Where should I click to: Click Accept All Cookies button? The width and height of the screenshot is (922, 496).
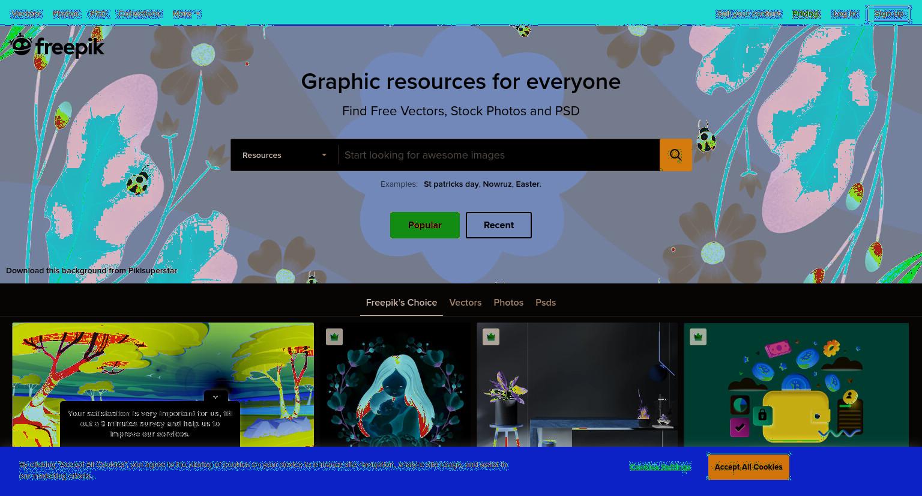click(x=749, y=467)
